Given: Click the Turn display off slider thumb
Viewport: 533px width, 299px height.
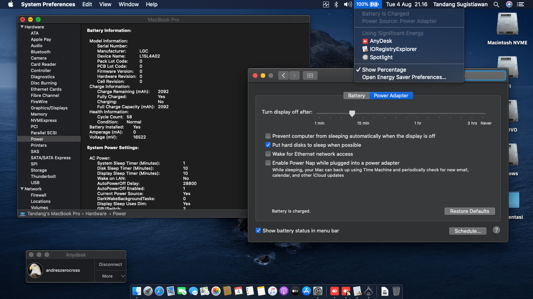Looking at the screenshot, I should coord(352,113).
